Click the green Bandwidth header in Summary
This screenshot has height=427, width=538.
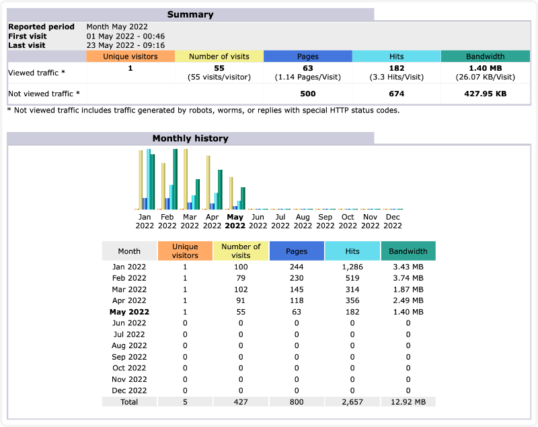click(x=485, y=57)
